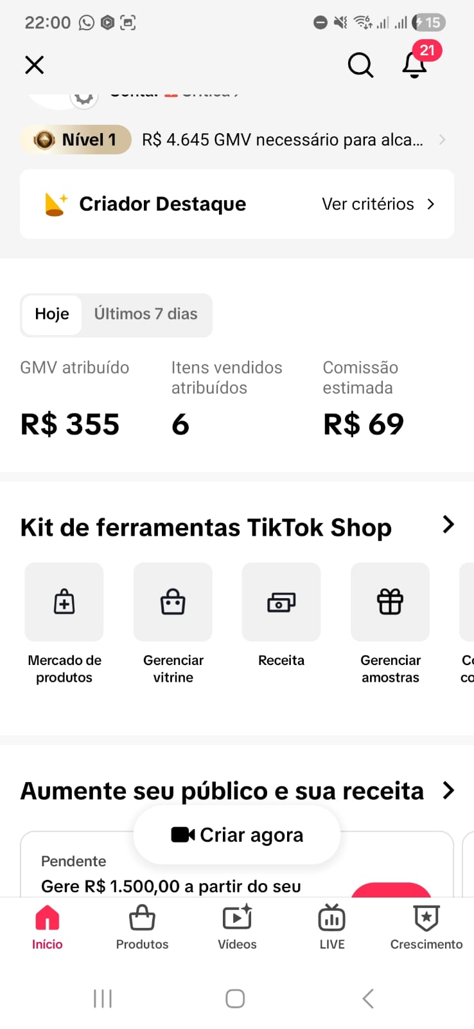The width and height of the screenshot is (474, 1029).
Task: Open notifications bell with 21 badge
Action: click(416, 62)
